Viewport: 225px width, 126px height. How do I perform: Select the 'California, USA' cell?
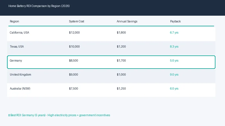click(19, 32)
